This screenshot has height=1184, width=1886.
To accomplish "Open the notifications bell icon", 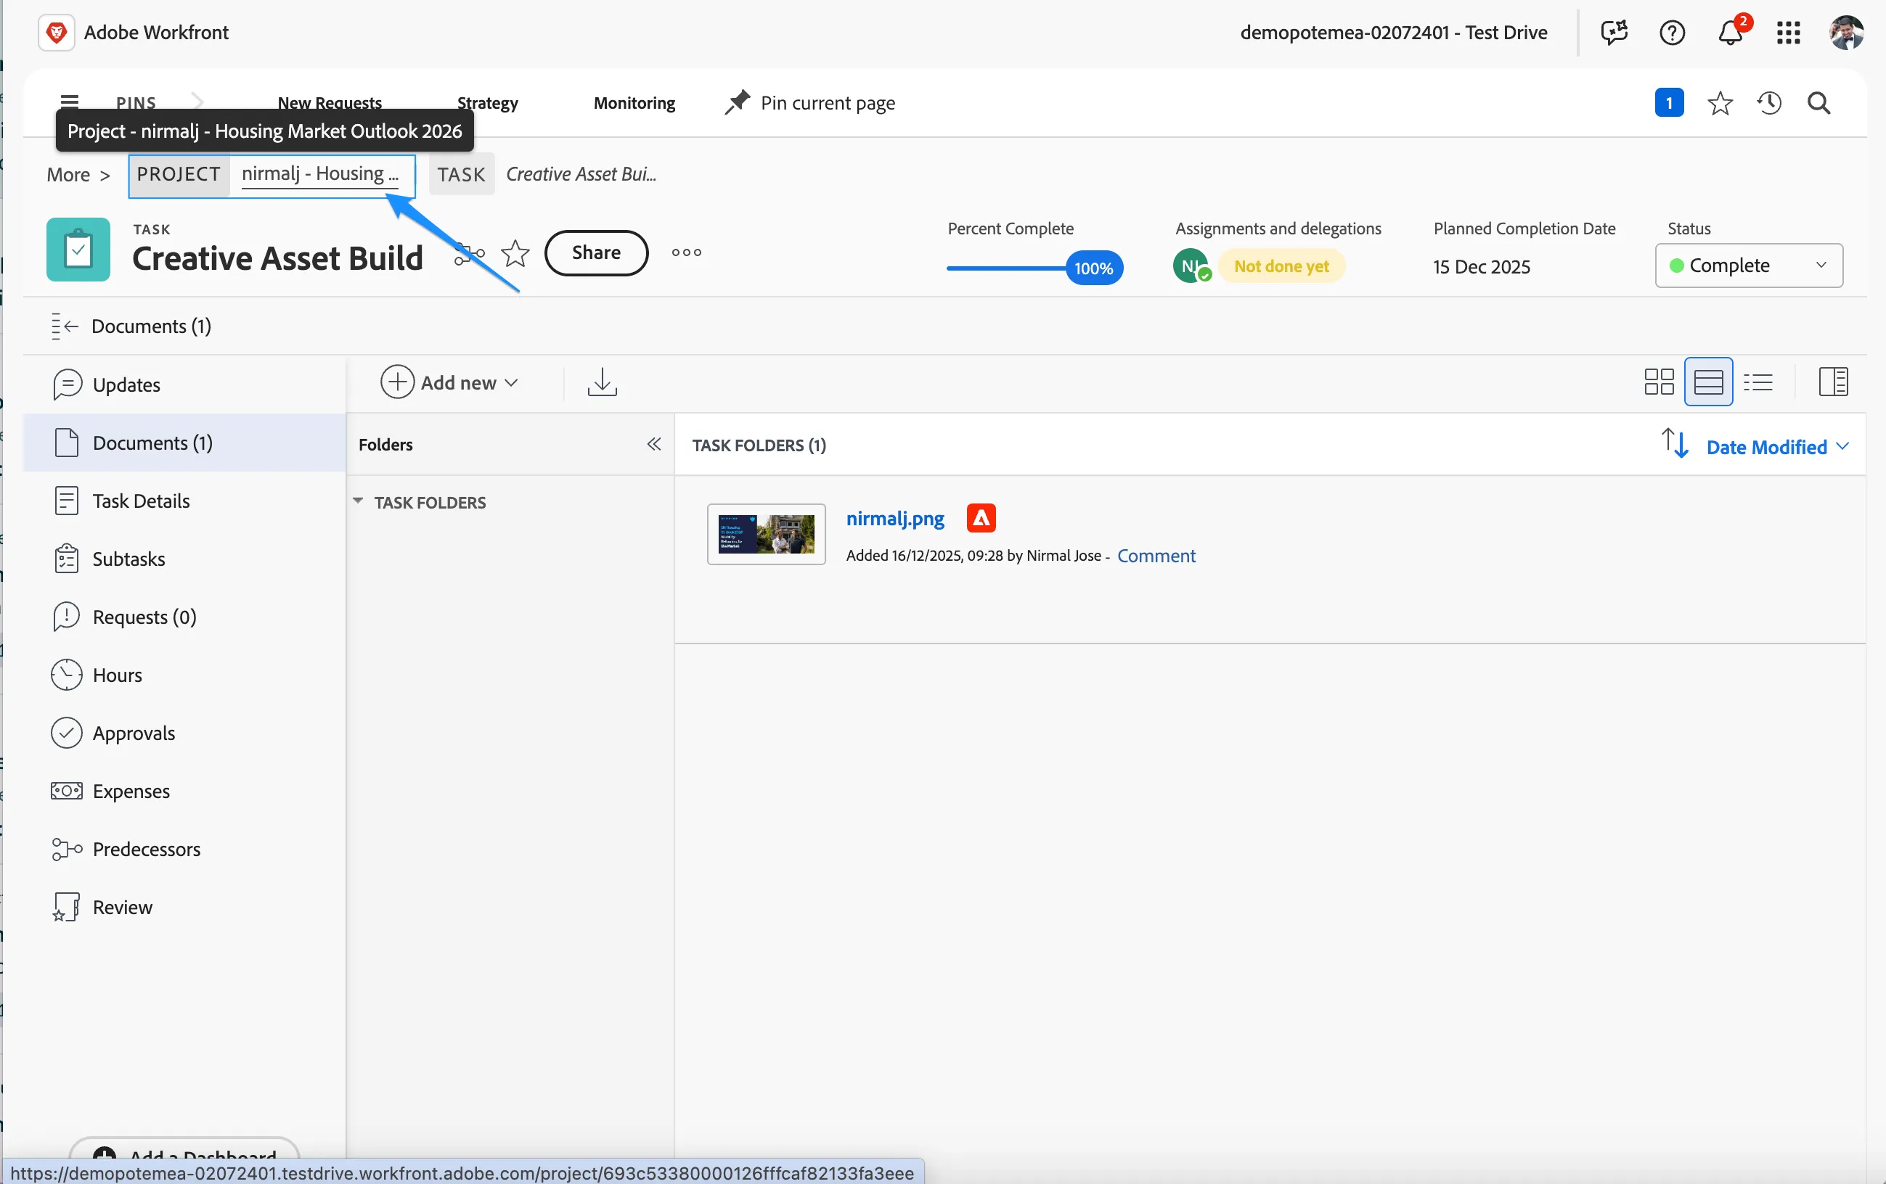I will (1731, 33).
